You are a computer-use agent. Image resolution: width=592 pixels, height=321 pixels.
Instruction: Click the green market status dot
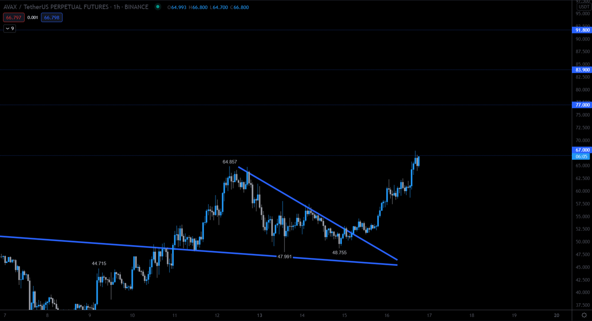coord(157,7)
